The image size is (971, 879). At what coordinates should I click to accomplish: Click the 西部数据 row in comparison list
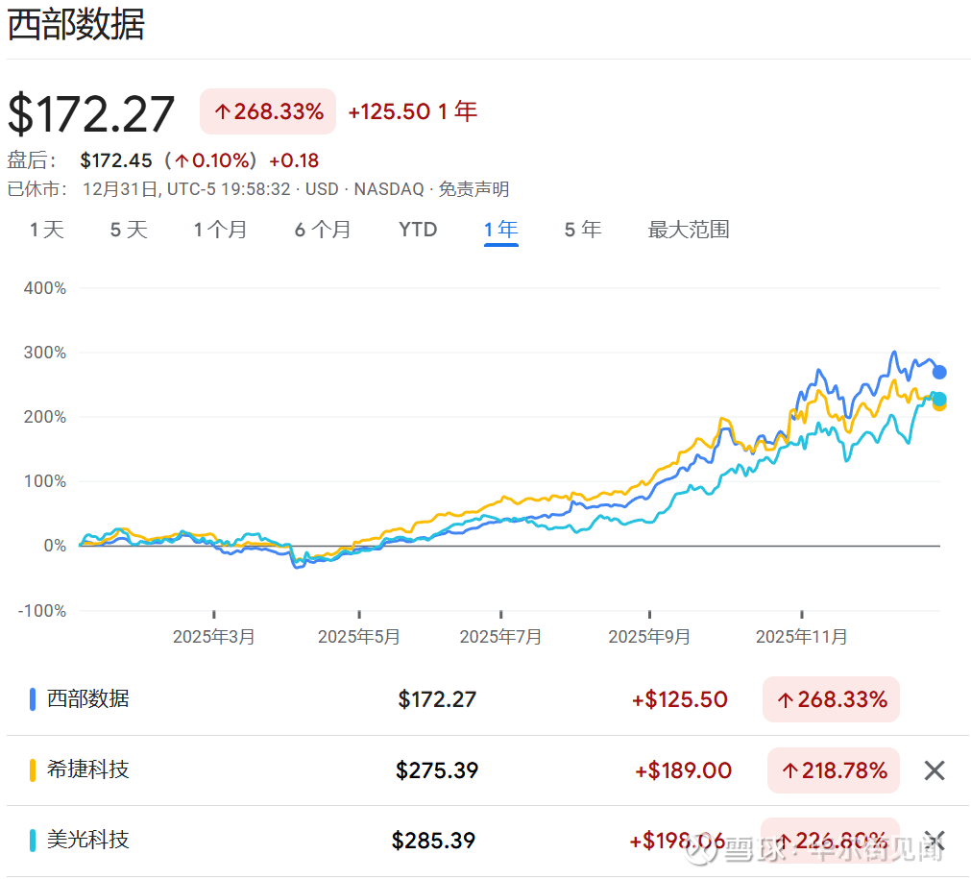click(88, 699)
